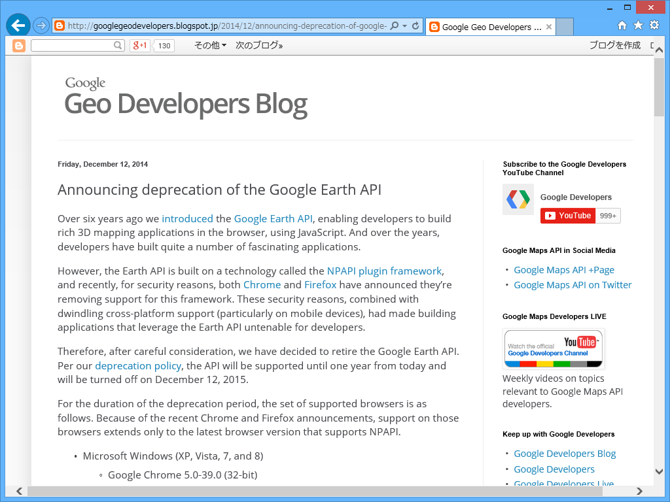Open the その他 dropdown menu
The width and height of the screenshot is (670, 502).
[x=209, y=46]
